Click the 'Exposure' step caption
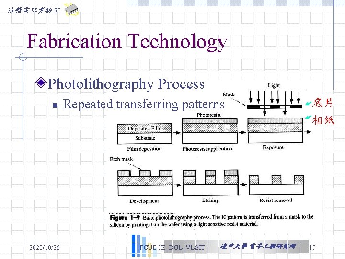 (x=273, y=147)
